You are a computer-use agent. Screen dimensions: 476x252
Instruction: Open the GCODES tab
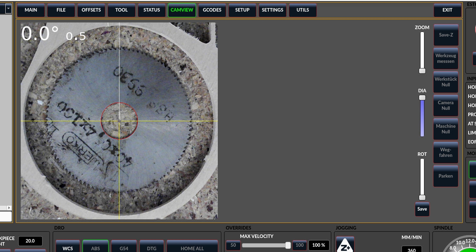point(212,10)
